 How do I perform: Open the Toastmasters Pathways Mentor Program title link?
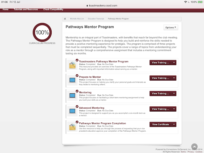[104, 62]
